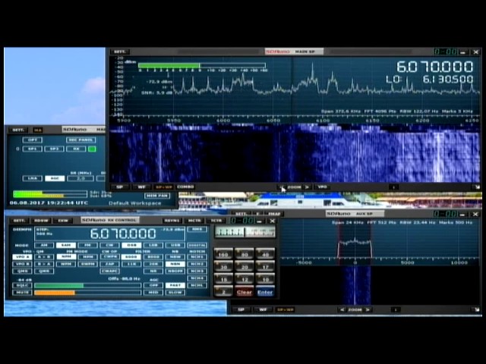Select the 40 band button
Viewport: 486px width, 364px height.
coord(265,254)
